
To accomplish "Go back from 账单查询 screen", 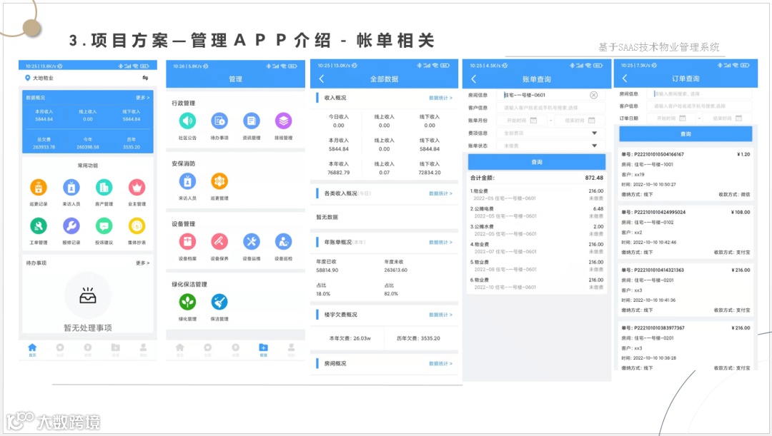I will click(x=474, y=78).
